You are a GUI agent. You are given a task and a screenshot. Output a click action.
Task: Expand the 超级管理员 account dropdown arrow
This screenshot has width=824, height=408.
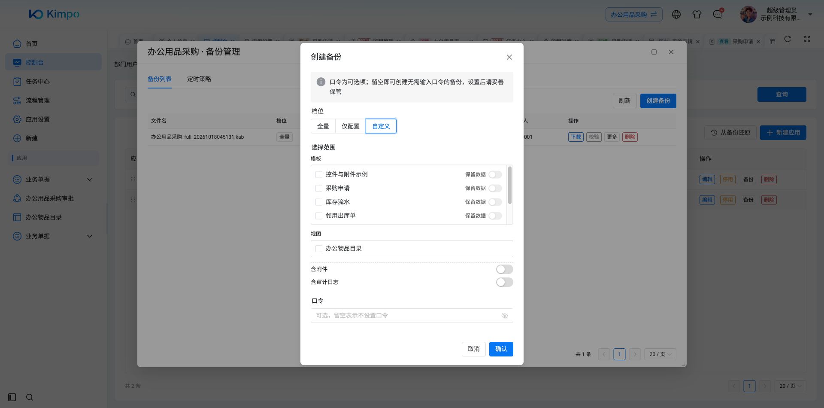(x=810, y=14)
